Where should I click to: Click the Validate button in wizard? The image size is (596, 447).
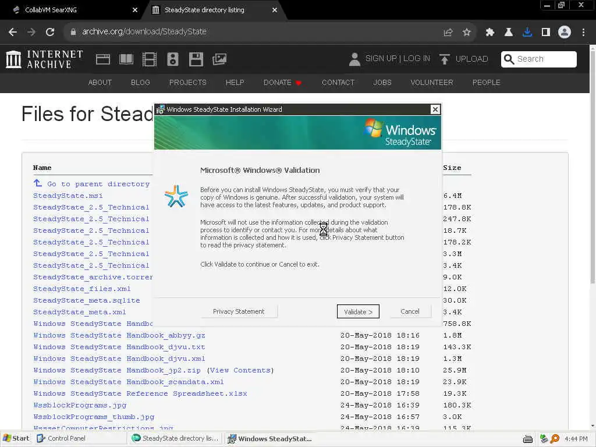[x=358, y=312]
